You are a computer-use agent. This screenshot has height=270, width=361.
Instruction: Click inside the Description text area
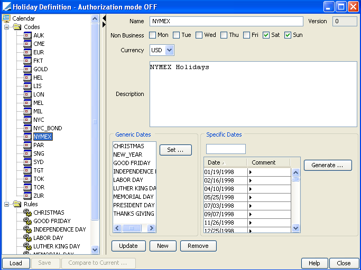(x=253, y=94)
